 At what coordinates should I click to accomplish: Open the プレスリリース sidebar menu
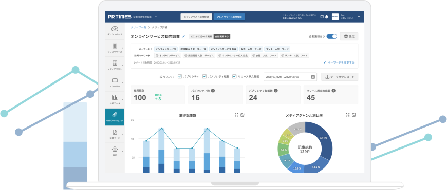[115, 48]
